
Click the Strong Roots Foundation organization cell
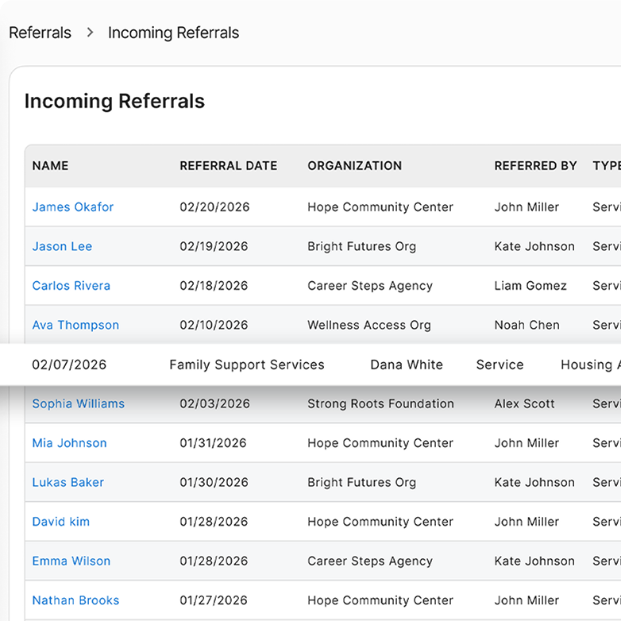click(380, 403)
